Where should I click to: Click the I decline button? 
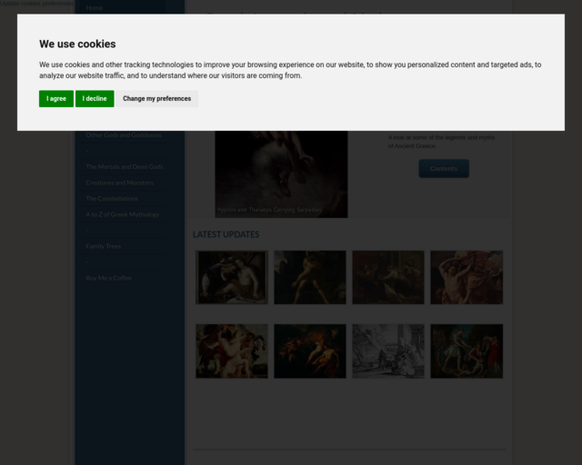pos(95,99)
